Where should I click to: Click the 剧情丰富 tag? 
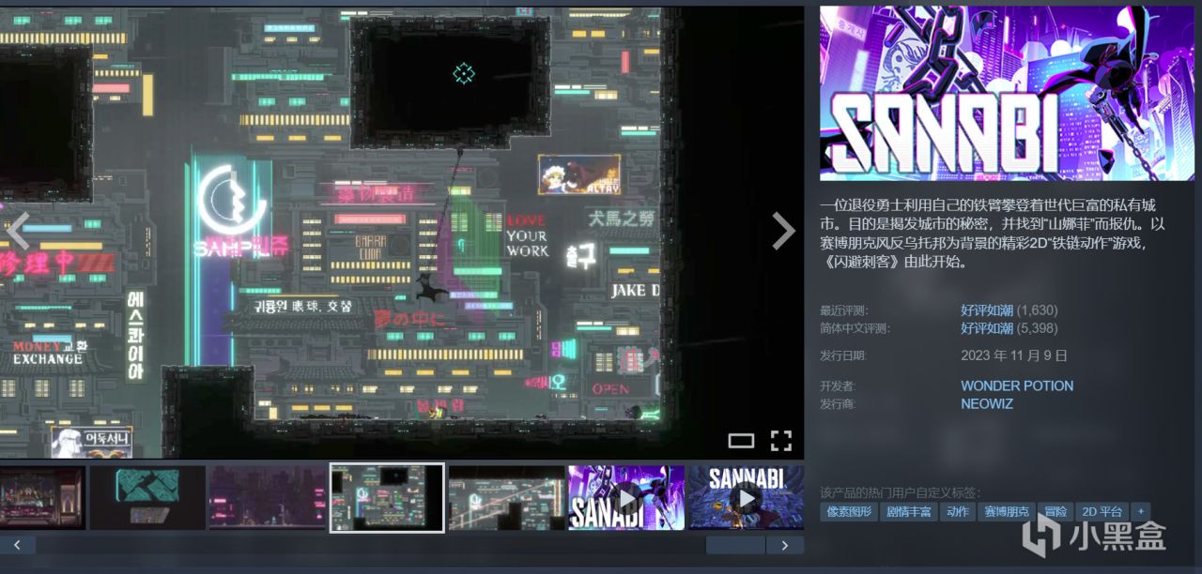[x=909, y=512]
